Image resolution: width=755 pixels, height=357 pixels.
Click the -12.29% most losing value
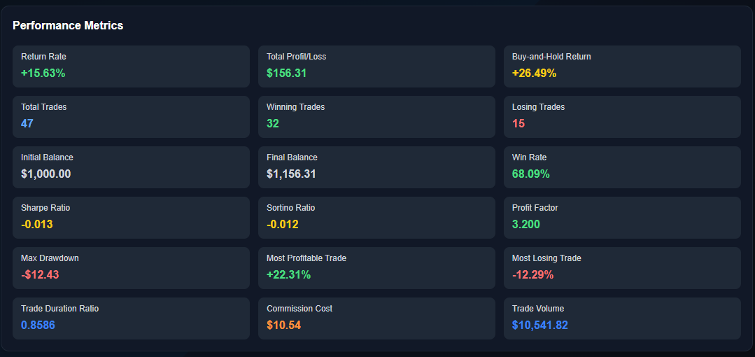[x=532, y=274]
